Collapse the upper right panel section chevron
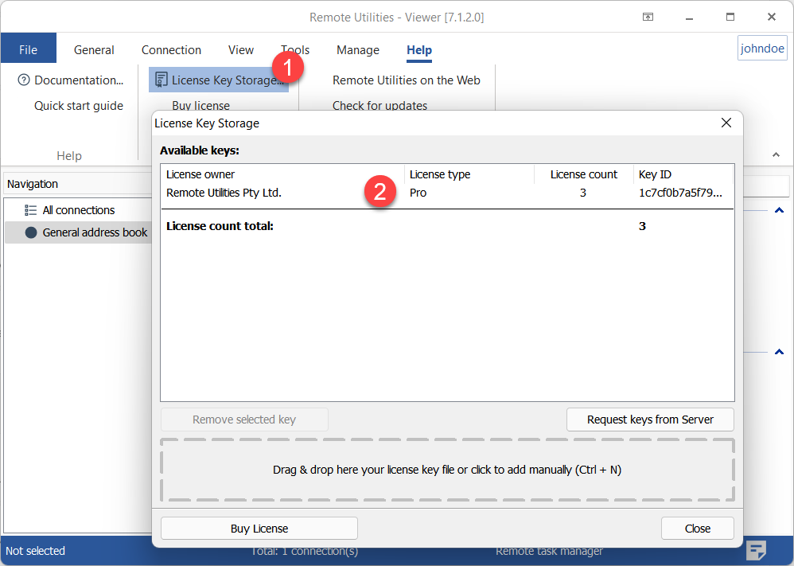 coord(779,210)
